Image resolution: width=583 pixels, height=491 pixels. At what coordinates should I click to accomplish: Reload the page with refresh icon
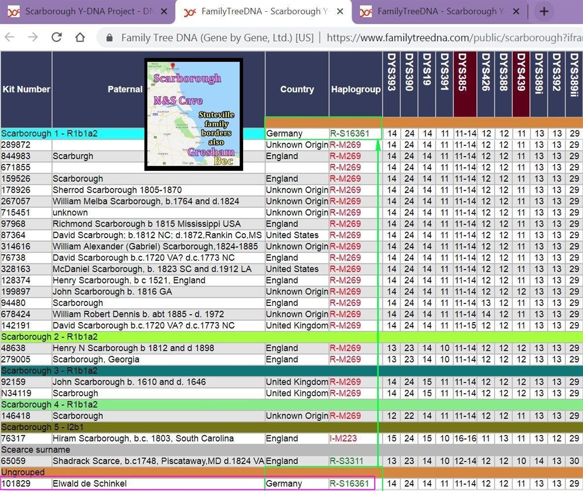[x=57, y=38]
